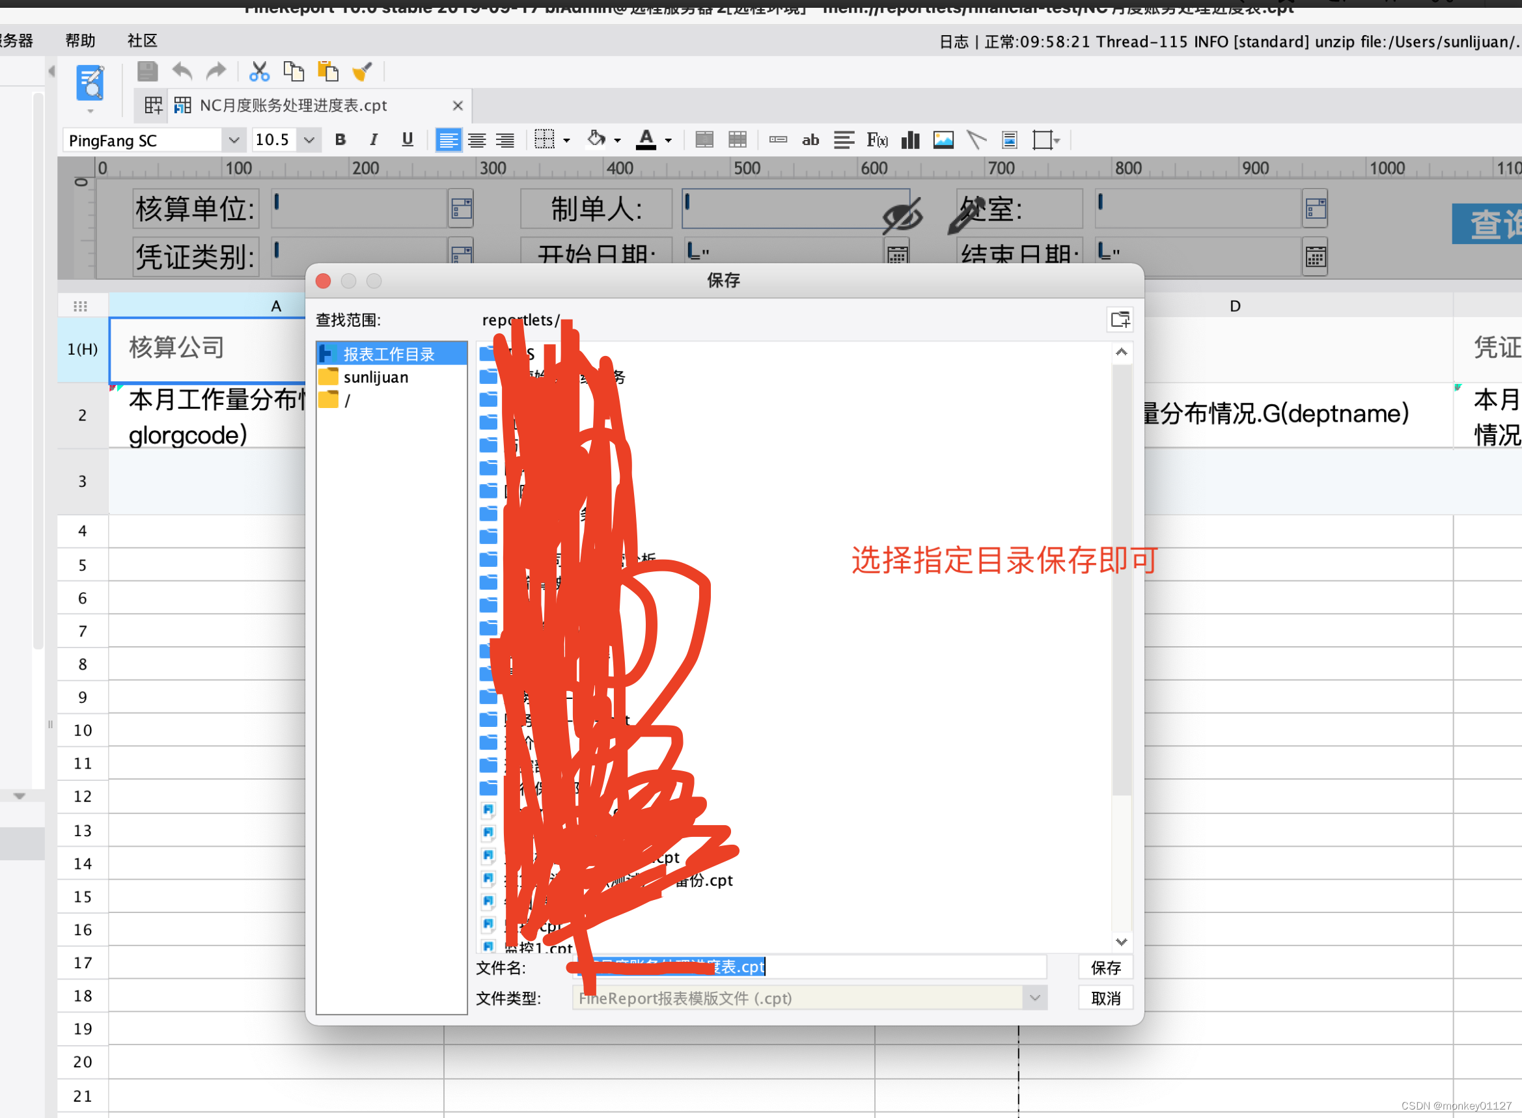Click the blue 查询 button in parameter pane
The height and width of the screenshot is (1118, 1522).
(1487, 224)
